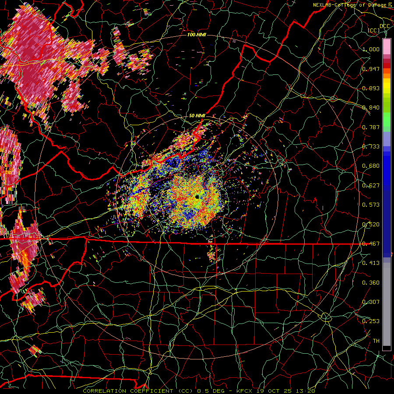The image size is (394, 394).
Task: Click the black radar site dot at center
Action: pyautogui.click(x=197, y=197)
